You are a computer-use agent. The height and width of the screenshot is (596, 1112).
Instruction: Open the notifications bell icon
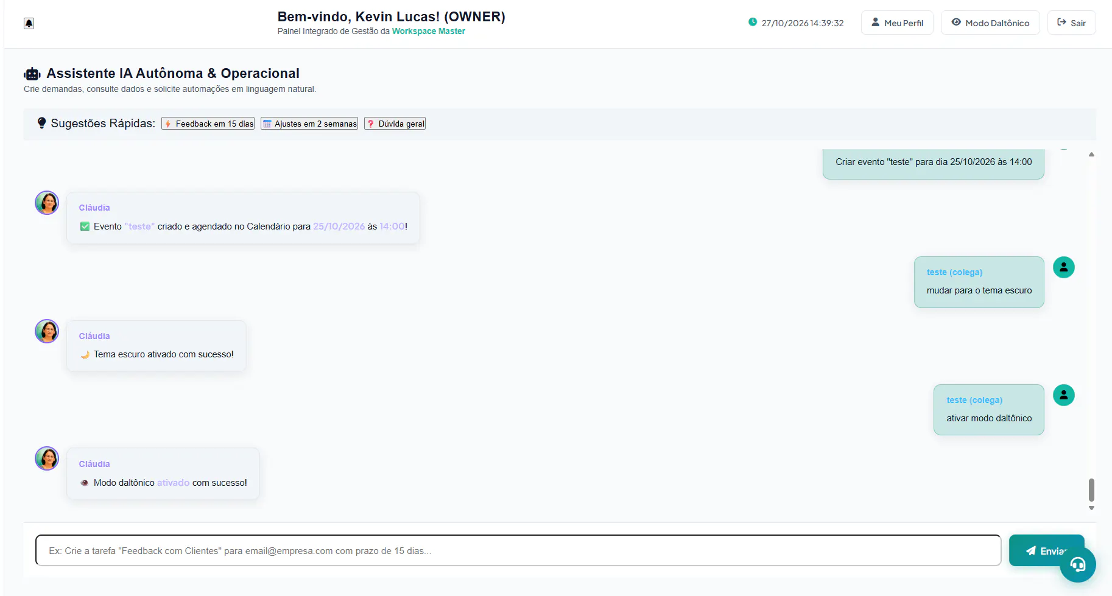[29, 23]
